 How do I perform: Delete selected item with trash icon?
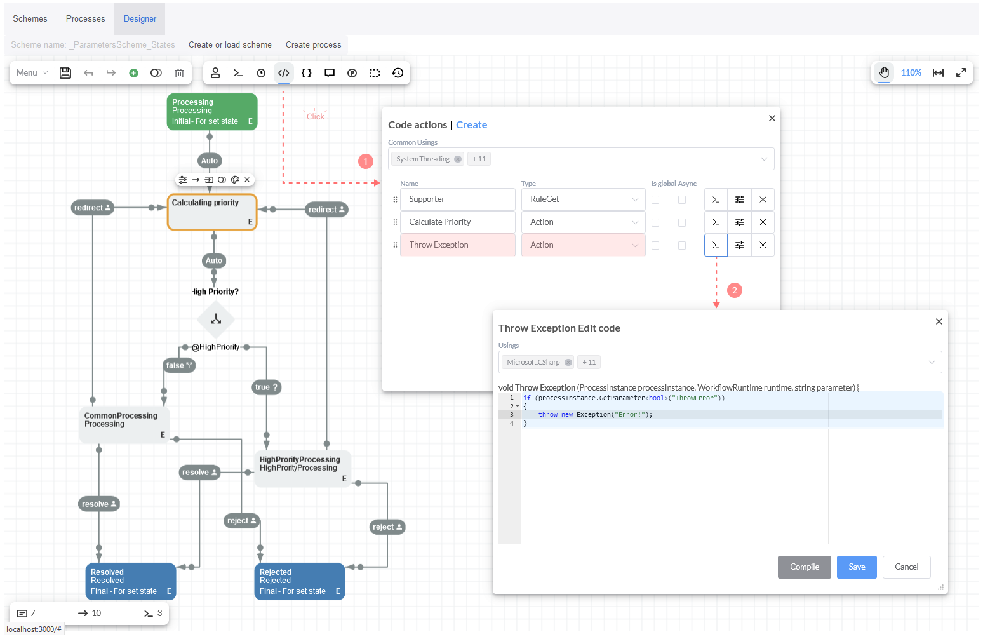pos(179,73)
